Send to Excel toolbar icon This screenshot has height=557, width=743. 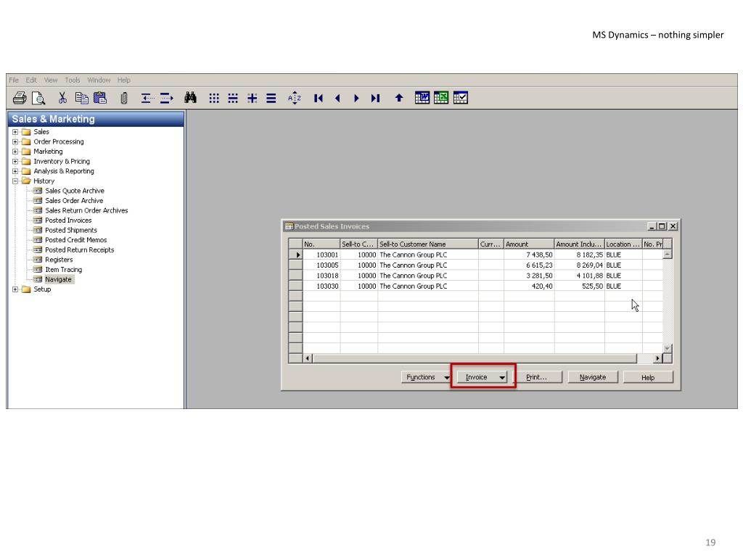pos(441,98)
